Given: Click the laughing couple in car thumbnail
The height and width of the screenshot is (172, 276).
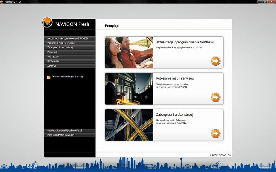Looking at the screenshot, I should [129, 52].
